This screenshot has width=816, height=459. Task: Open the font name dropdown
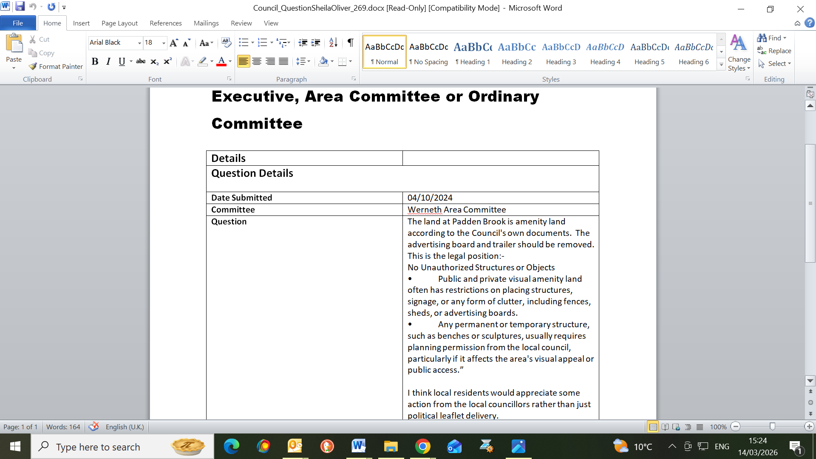(x=139, y=43)
